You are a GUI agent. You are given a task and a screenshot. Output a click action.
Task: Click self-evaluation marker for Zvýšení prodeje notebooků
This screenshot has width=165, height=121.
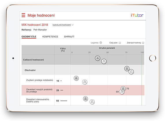85,82
